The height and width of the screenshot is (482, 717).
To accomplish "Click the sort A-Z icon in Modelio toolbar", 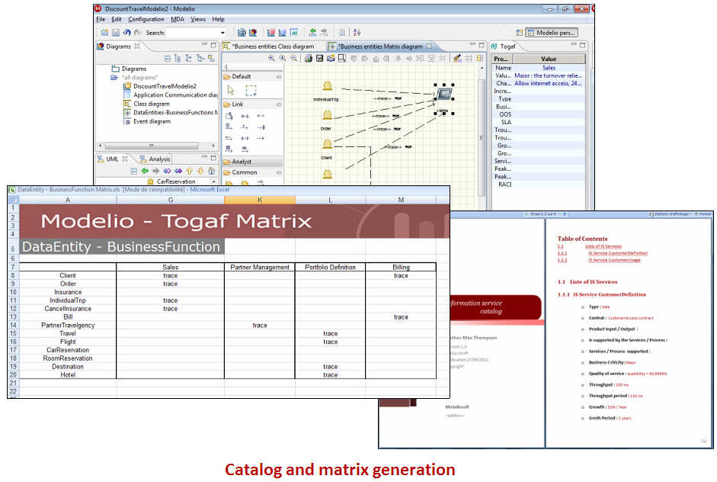I will pos(357,33).
